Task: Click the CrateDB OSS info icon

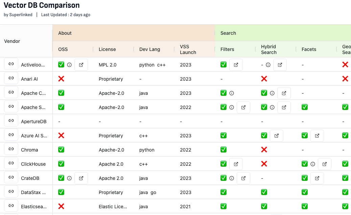Action: coord(69,178)
